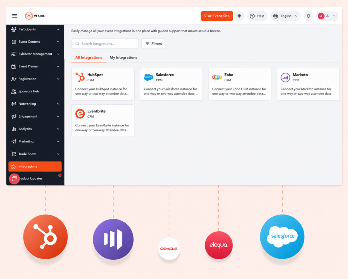348x279 pixels.
Task: Click the Marketing paper plane icon
Action: pos(14,141)
